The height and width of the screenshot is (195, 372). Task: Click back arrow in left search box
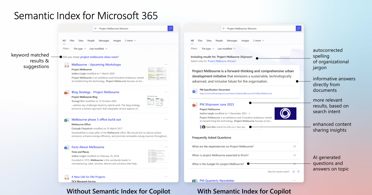(x=96, y=29)
